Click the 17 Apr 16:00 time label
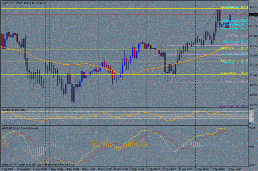258x171 pixels. point(234,169)
